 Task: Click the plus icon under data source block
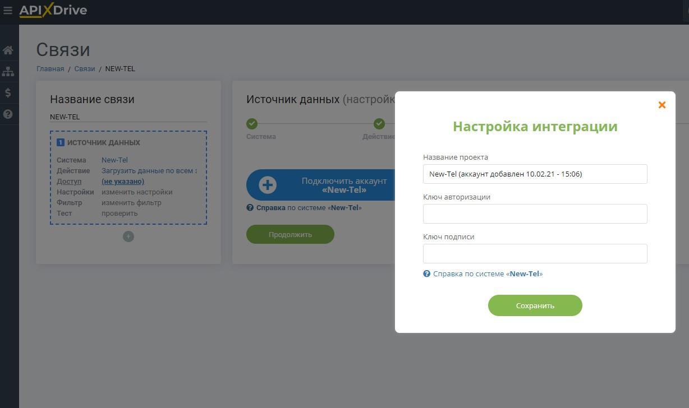[x=128, y=237]
